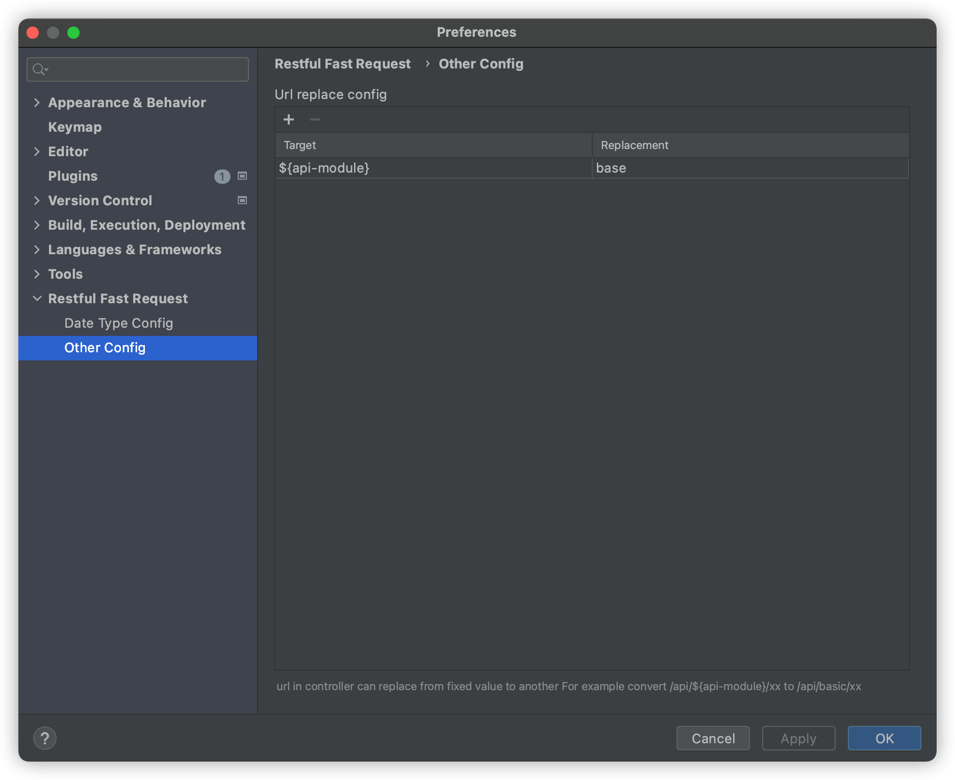Click the help question mark icon
Screen dimensions: 955x780
[45, 738]
